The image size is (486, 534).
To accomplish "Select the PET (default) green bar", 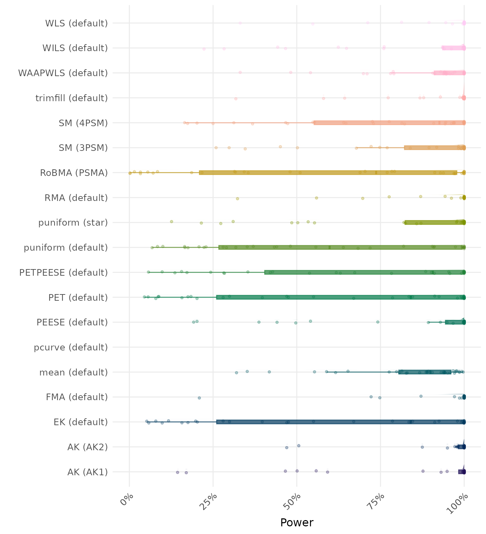I will click(340, 297).
